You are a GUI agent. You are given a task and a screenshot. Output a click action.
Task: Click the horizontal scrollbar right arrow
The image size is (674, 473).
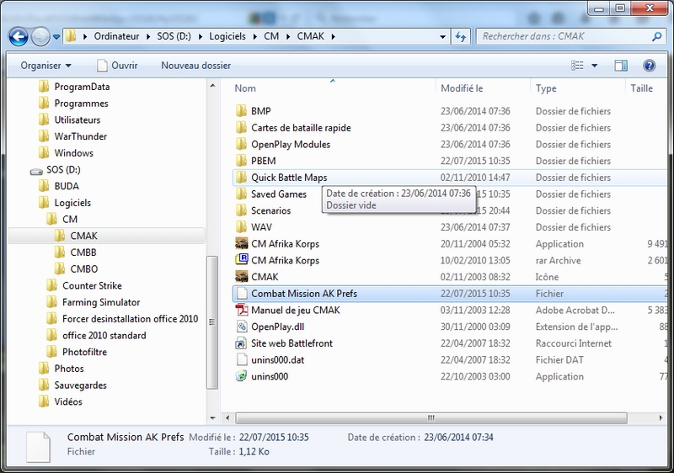[x=661, y=417]
